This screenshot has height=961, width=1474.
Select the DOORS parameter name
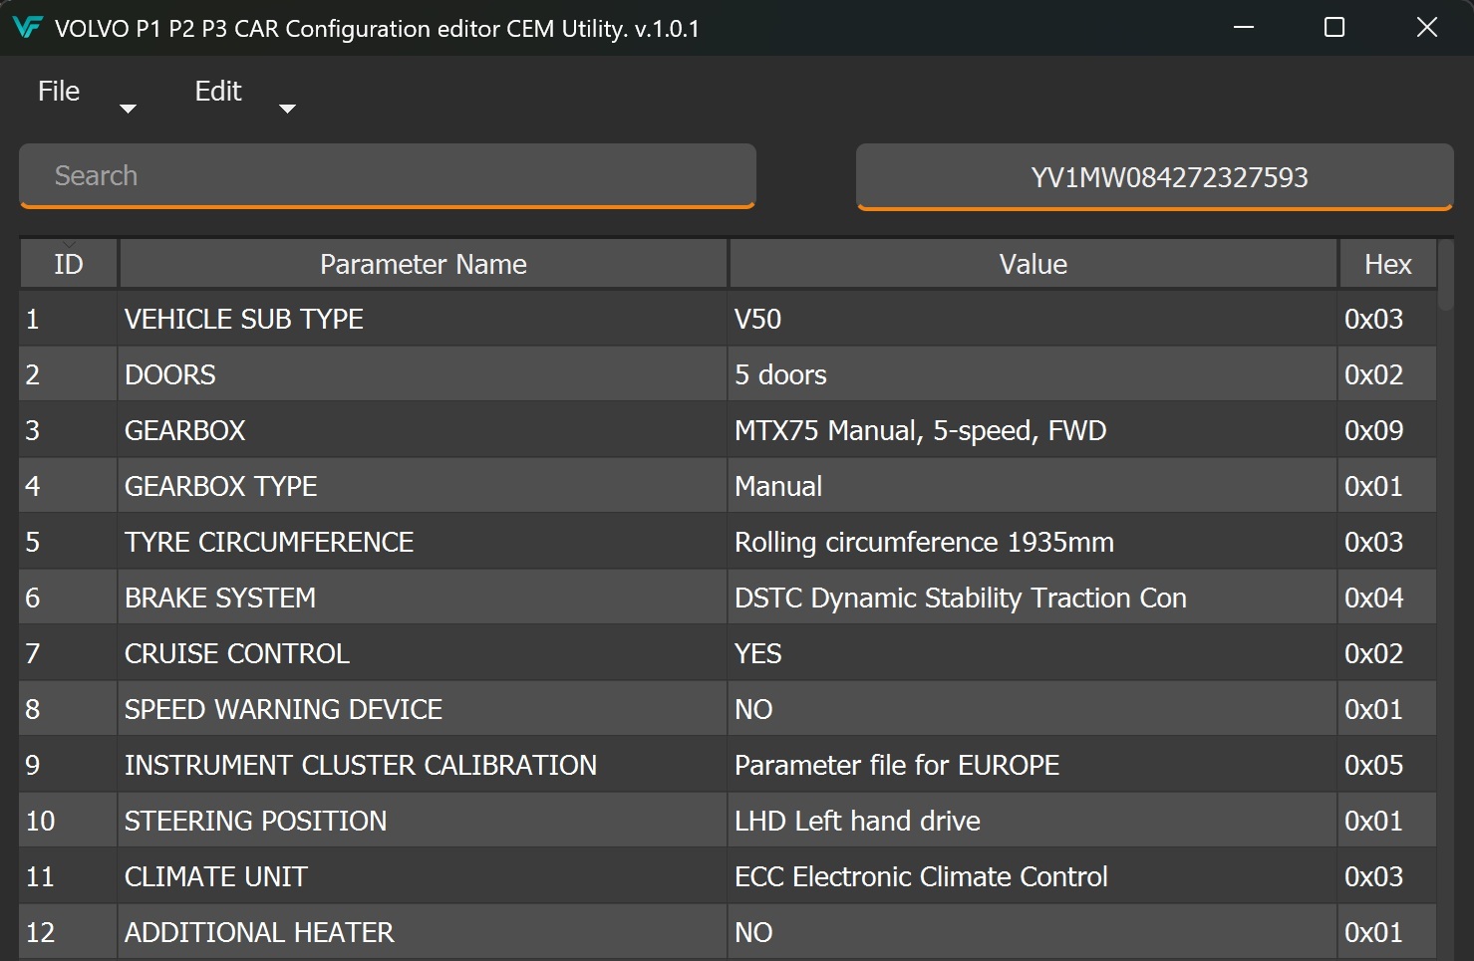423,374
